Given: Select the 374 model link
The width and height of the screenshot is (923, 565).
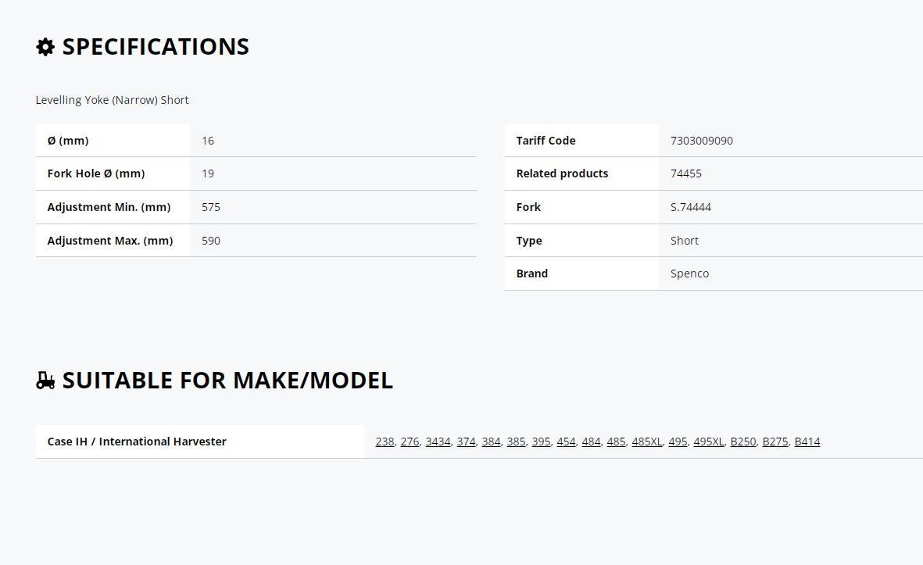Looking at the screenshot, I should [x=466, y=442].
